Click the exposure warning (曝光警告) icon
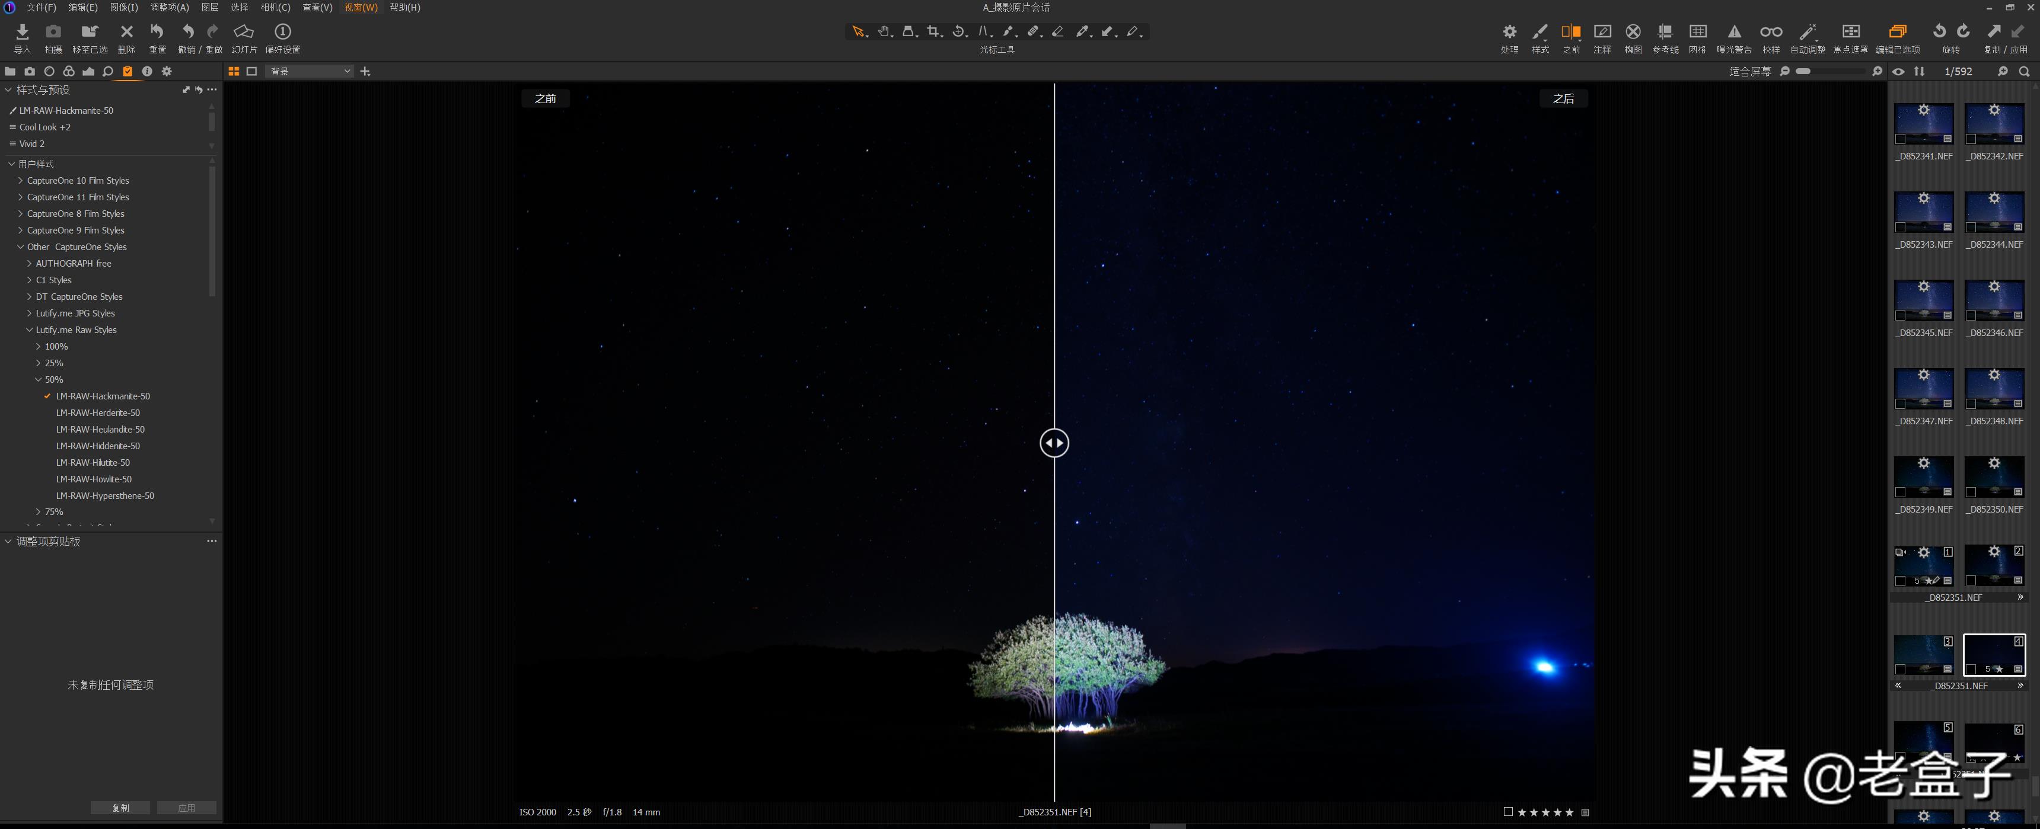The width and height of the screenshot is (2040, 829). pos(1733,31)
